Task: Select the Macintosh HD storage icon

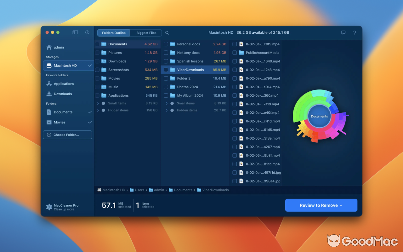Action: pos(49,65)
